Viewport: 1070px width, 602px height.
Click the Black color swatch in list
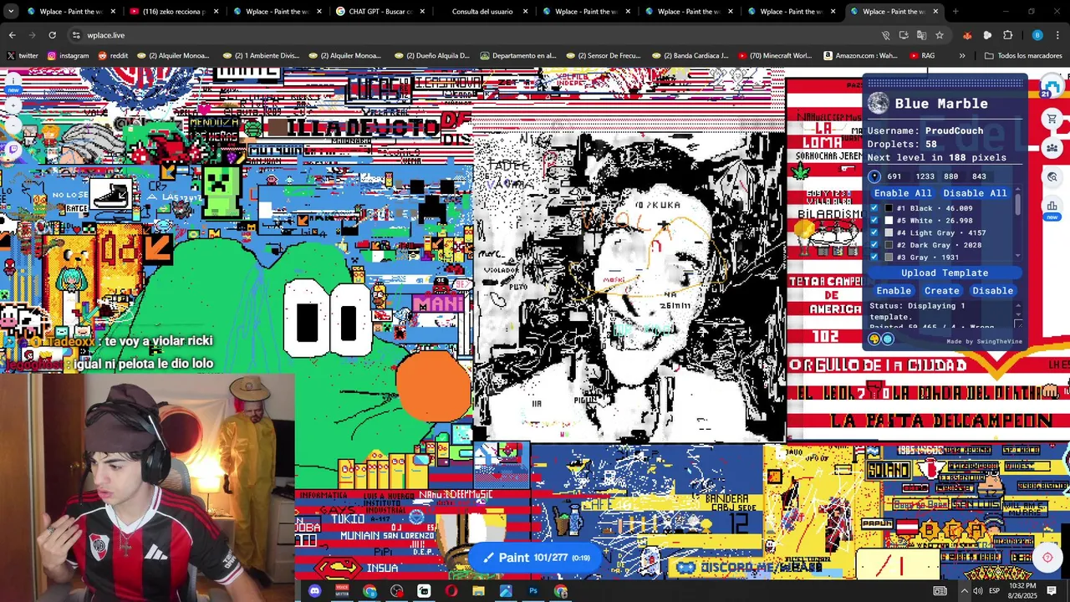[889, 208]
